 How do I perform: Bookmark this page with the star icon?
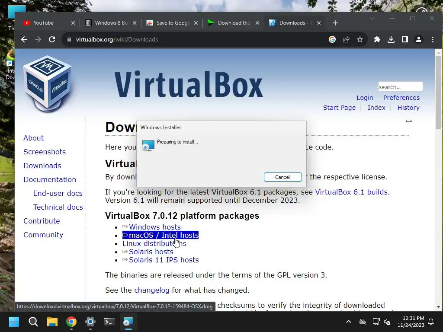coord(360,39)
